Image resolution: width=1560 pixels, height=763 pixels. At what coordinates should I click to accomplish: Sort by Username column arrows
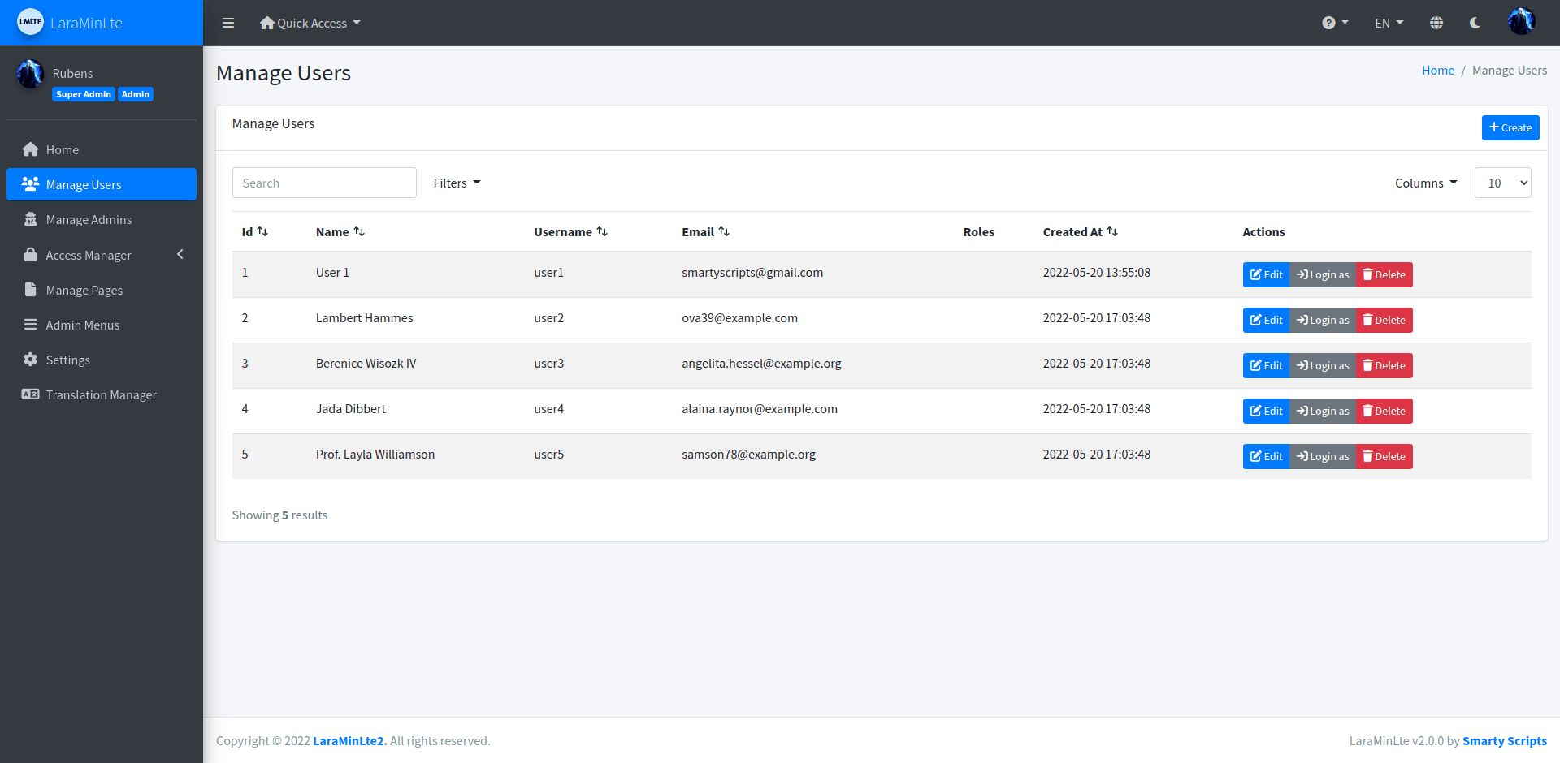coord(602,231)
